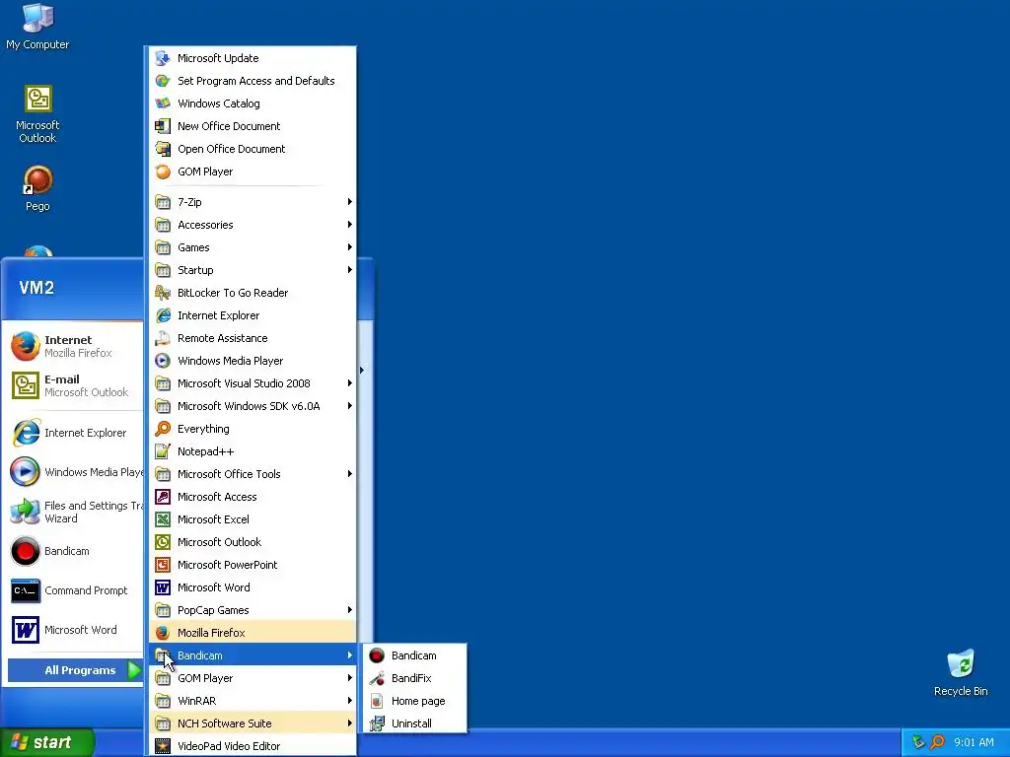Expand the PopCap Games submenu arrow

point(350,609)
